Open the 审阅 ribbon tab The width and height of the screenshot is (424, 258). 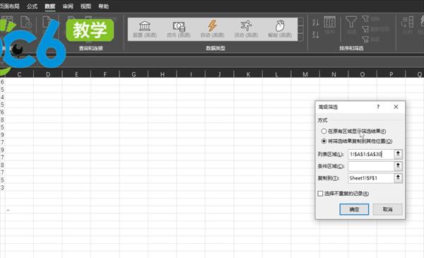(68, 6)
